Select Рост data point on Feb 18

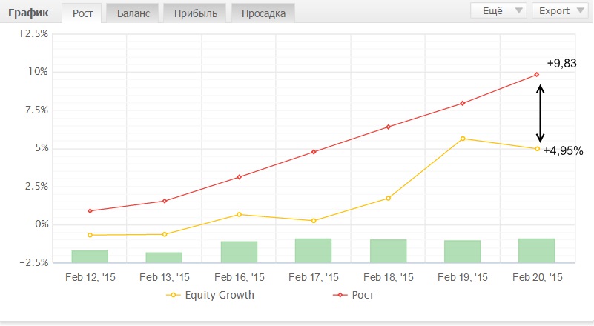pos(389,127)
